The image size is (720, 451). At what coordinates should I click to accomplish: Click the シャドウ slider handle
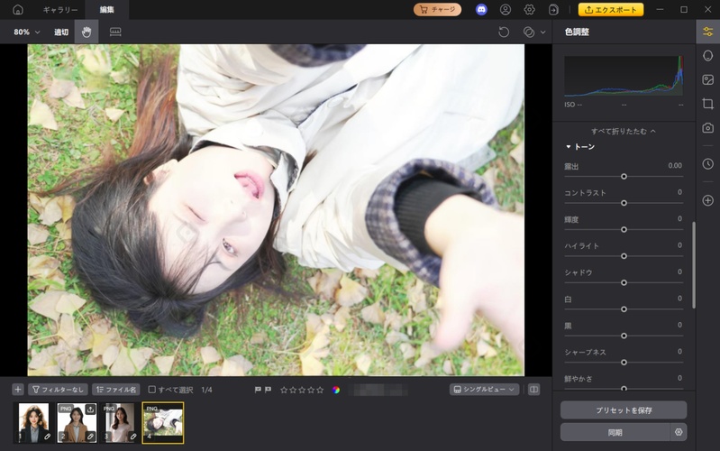(624, 282)
